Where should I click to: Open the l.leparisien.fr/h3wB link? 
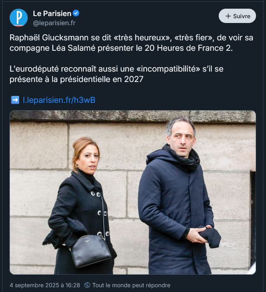[x=59, y=100]
